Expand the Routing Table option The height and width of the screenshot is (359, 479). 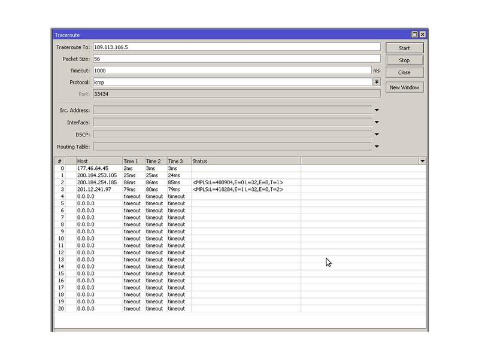(x=377, y=147)
